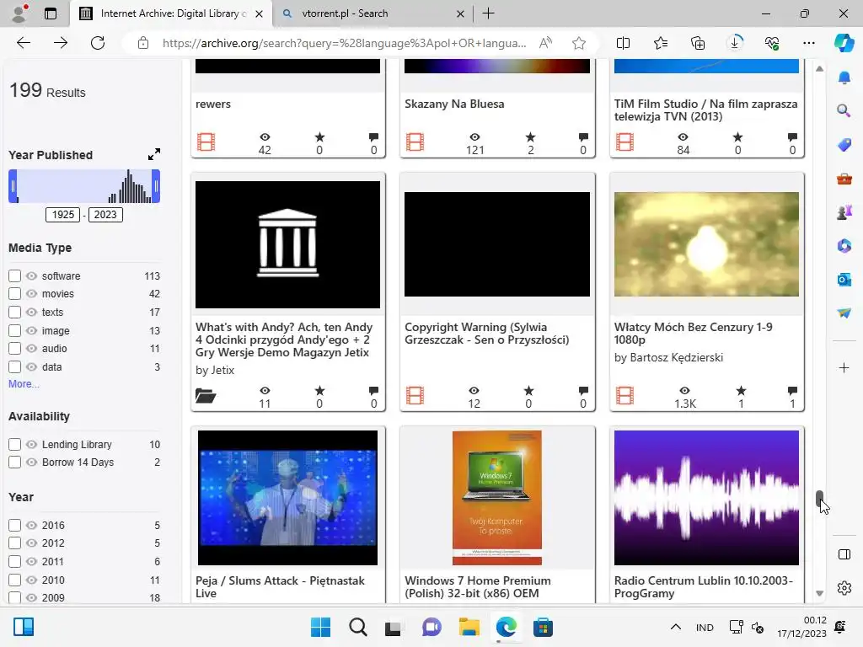This screenshot has width=863, height=647.
Task: Click the browser back arrow
Action: pos(23,43)
